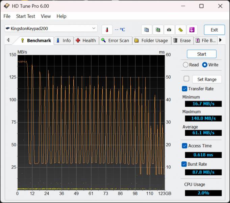Screen dimensions: 230x203
Task: Toggle the checkbox beside Set Range
Action: [x=186, y=78]
